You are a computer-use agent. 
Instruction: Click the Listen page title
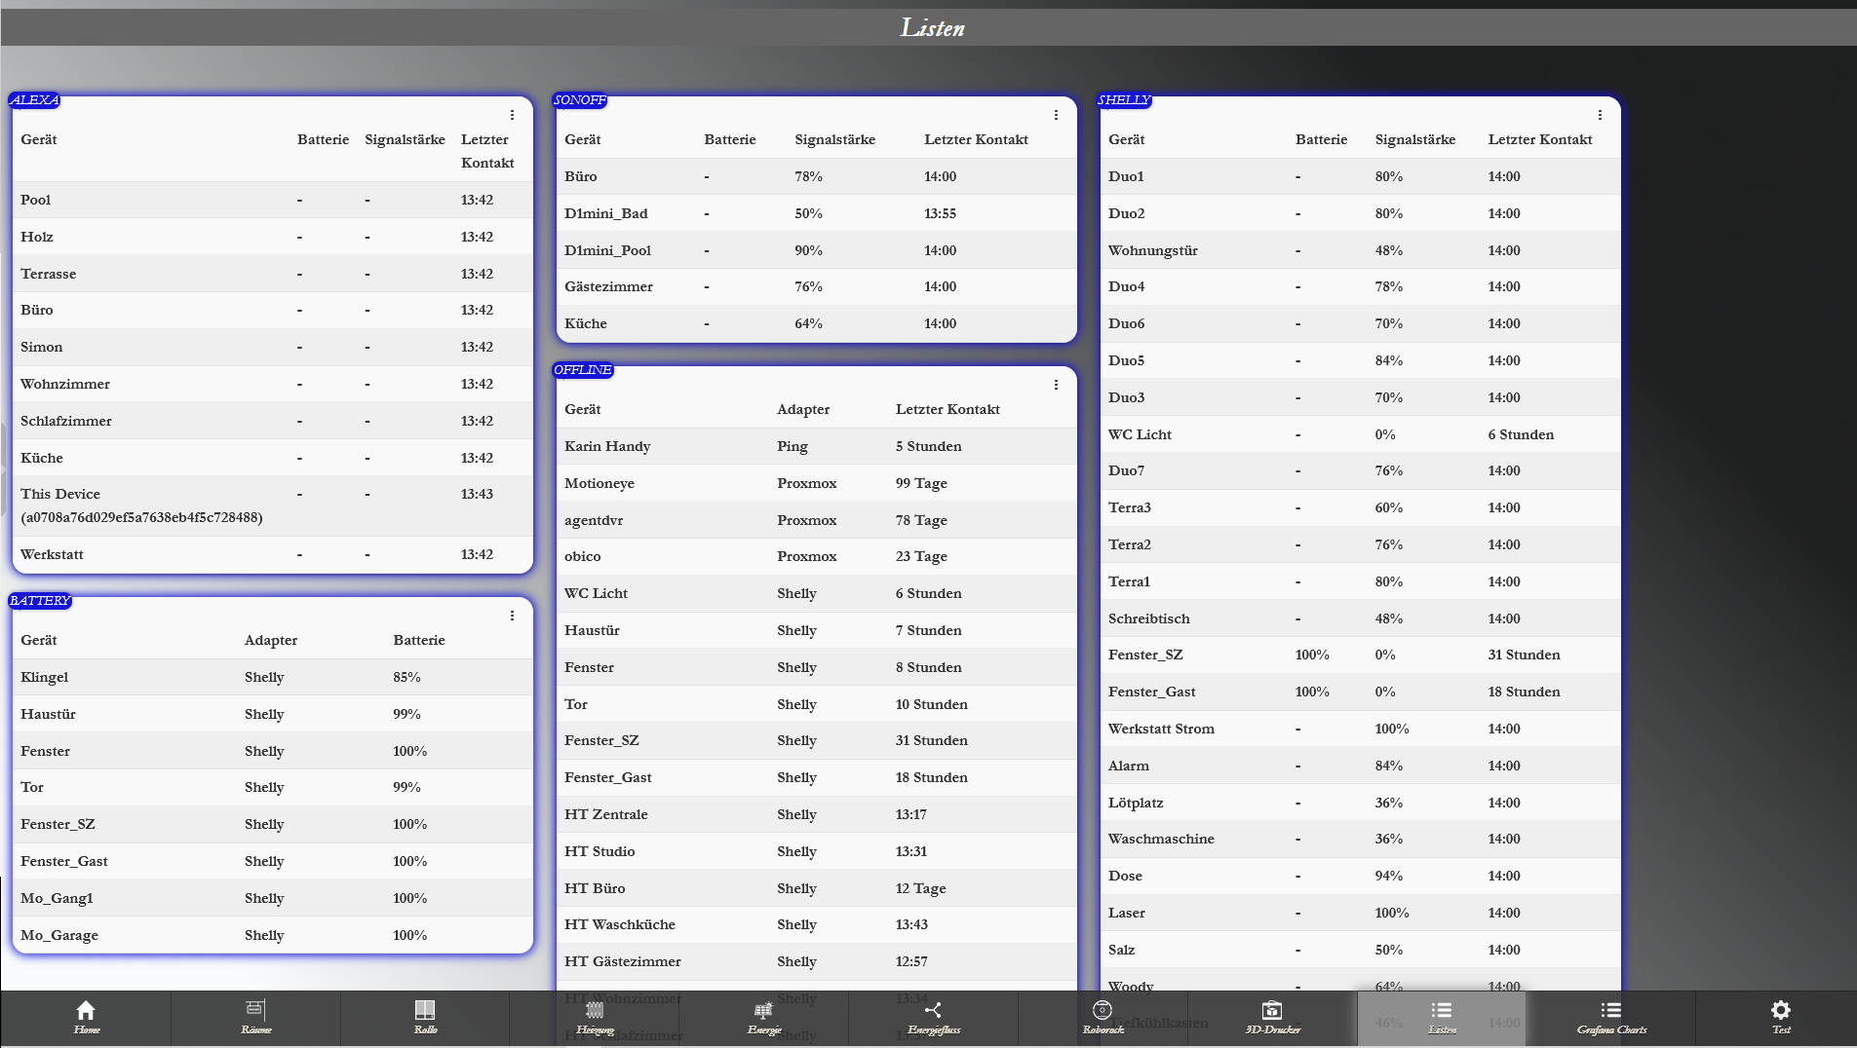[932, 27]
